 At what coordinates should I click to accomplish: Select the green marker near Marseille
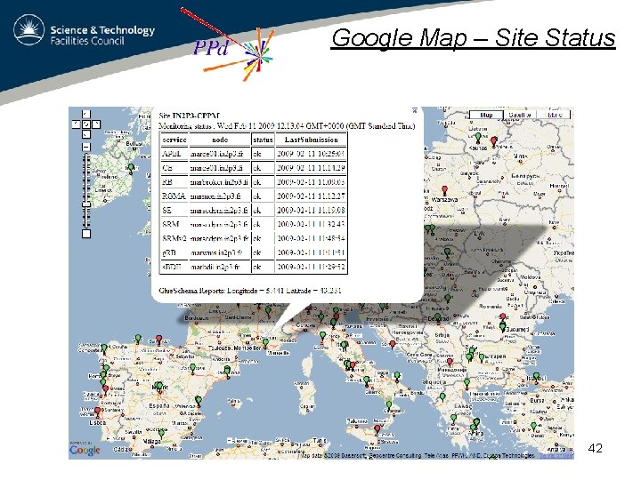265,344
